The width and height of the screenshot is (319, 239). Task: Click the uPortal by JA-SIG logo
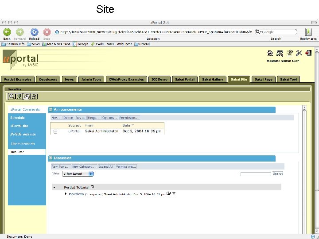pos(20,59)
